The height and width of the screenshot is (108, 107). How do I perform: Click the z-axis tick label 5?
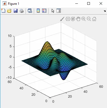tap(11, 46)
